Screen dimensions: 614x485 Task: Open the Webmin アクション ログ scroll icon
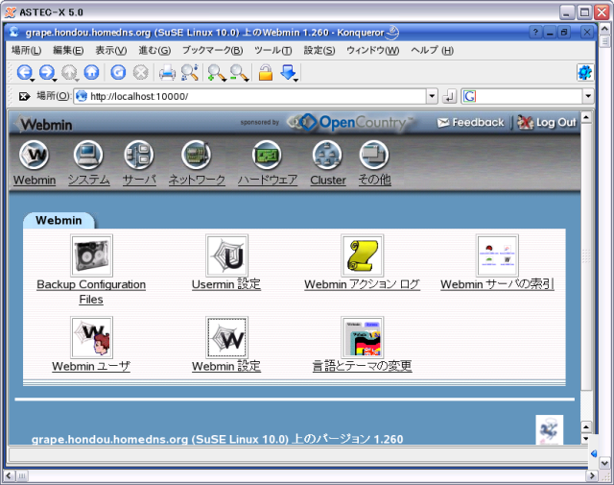(362, 255)
